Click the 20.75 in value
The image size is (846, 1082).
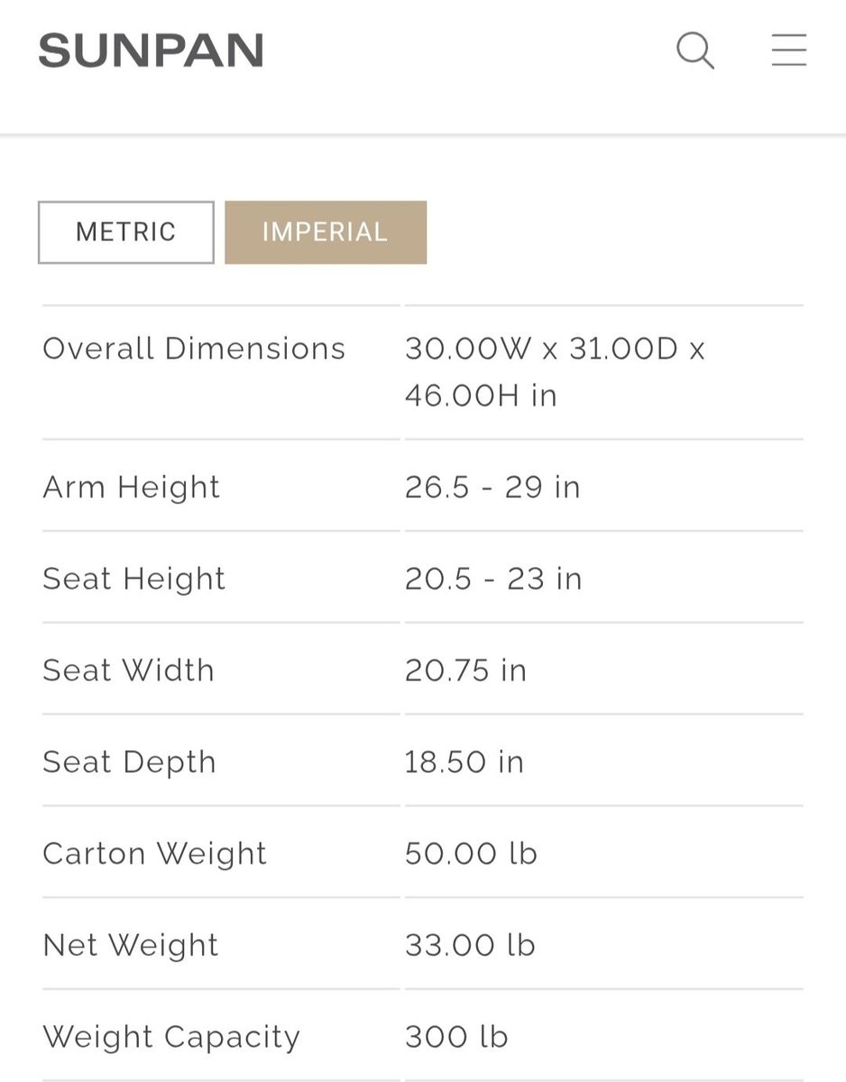click(465, 671)
